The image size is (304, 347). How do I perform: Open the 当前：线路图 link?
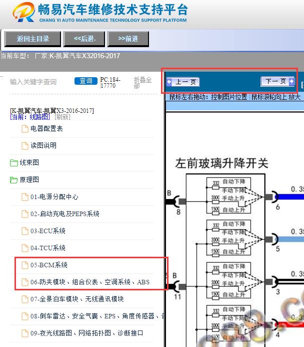(x=30, y=117)
